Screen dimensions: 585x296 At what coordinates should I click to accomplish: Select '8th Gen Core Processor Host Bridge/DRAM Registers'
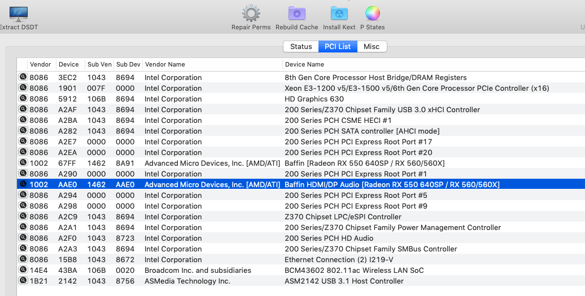[376, 77]
